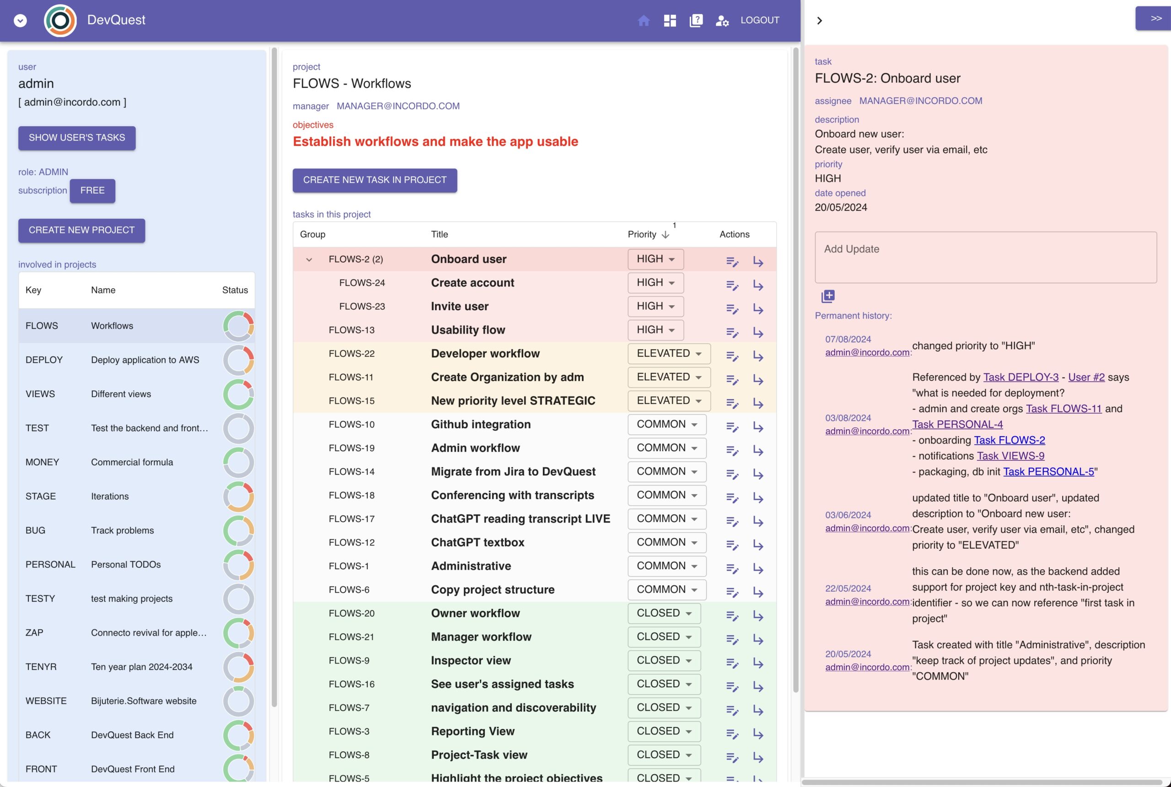The height and width of the screenshot is (787, 1171).
Task: Click the FLOWS-2 task group toggle
Action: pos(308,258)
